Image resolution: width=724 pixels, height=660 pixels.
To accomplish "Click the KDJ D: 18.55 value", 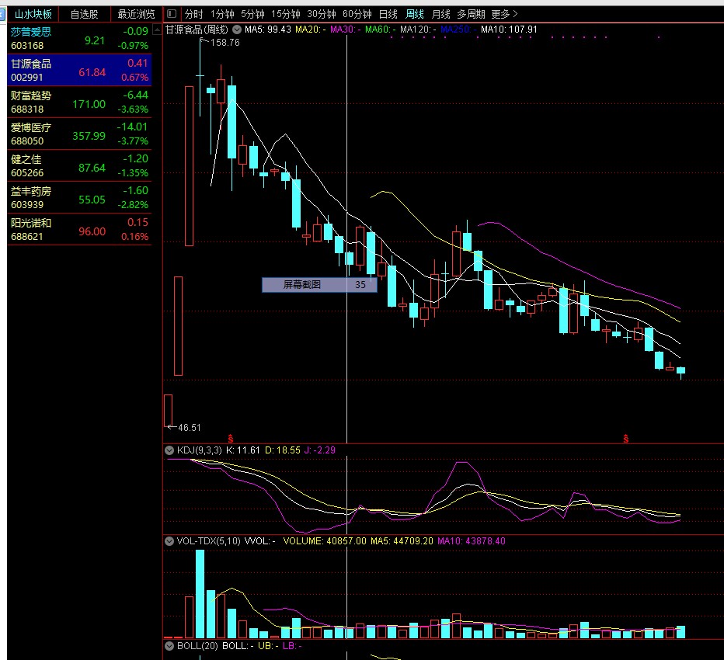I will point(282,450).
